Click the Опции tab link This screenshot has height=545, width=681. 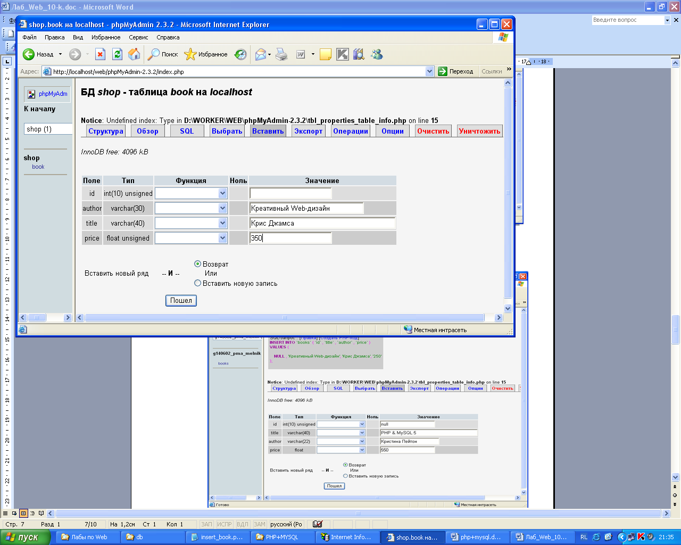(x=393, y=131)
